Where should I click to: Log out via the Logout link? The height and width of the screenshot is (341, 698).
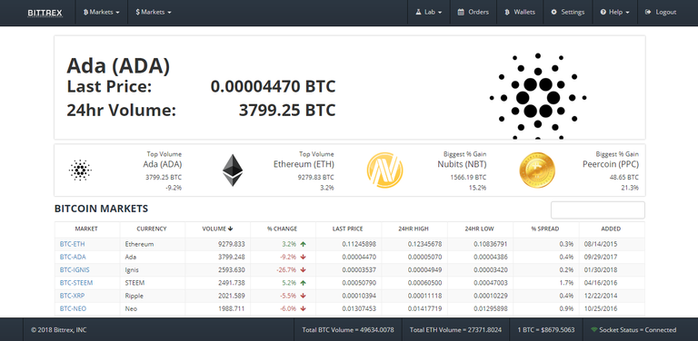[661, 13]
